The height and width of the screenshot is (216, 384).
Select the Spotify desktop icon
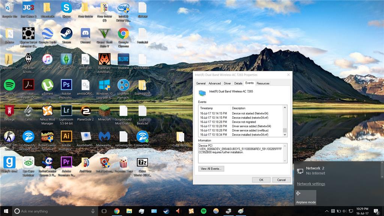click(9, 87)
